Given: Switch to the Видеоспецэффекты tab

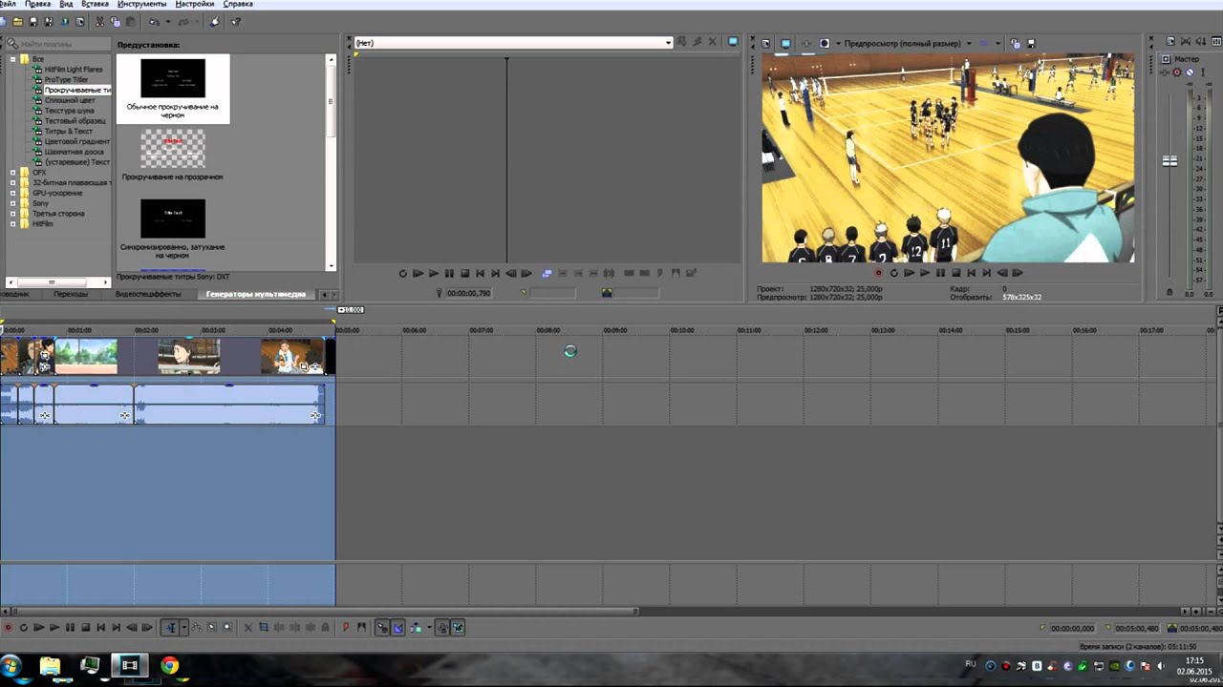Looking at the screenshot, I should (148, 294).
